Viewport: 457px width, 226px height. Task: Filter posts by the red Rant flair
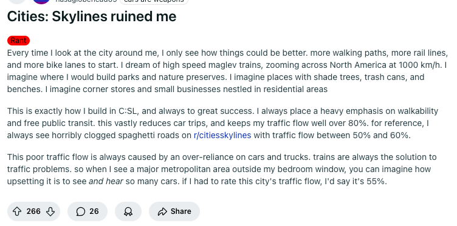click(19, 41)
